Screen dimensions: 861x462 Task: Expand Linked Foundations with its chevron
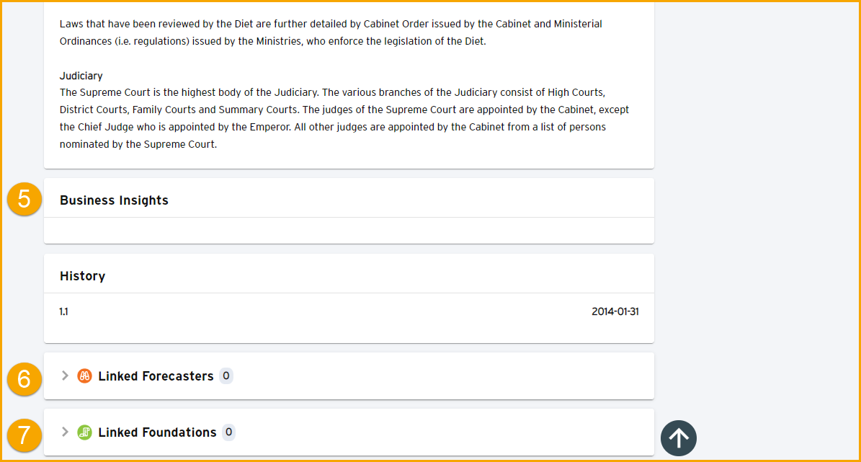pos(65,432)
